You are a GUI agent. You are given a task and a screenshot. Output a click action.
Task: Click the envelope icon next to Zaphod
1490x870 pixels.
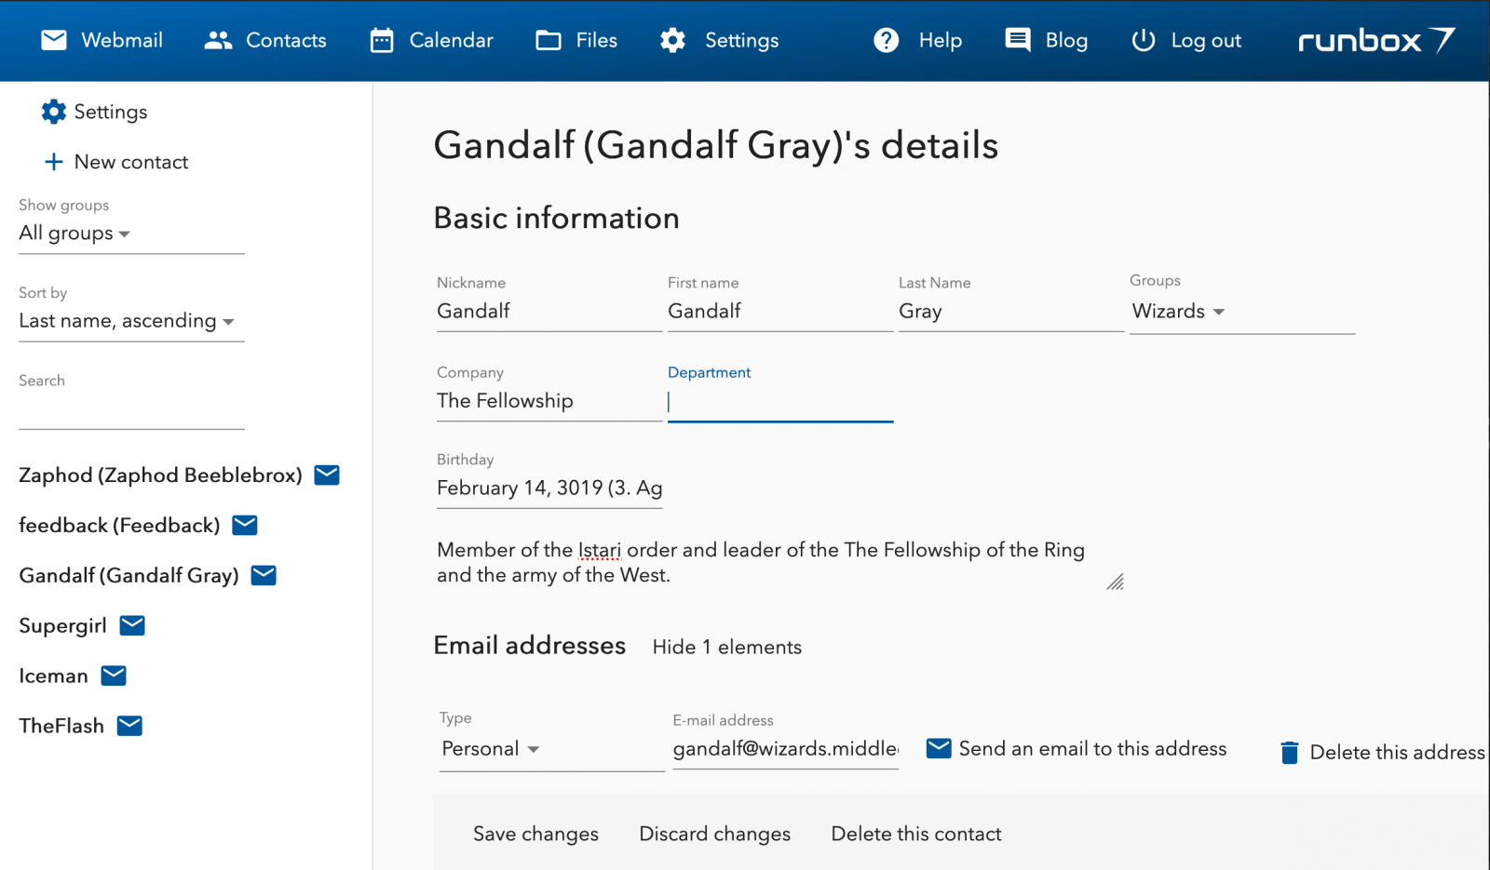(327, 475)
